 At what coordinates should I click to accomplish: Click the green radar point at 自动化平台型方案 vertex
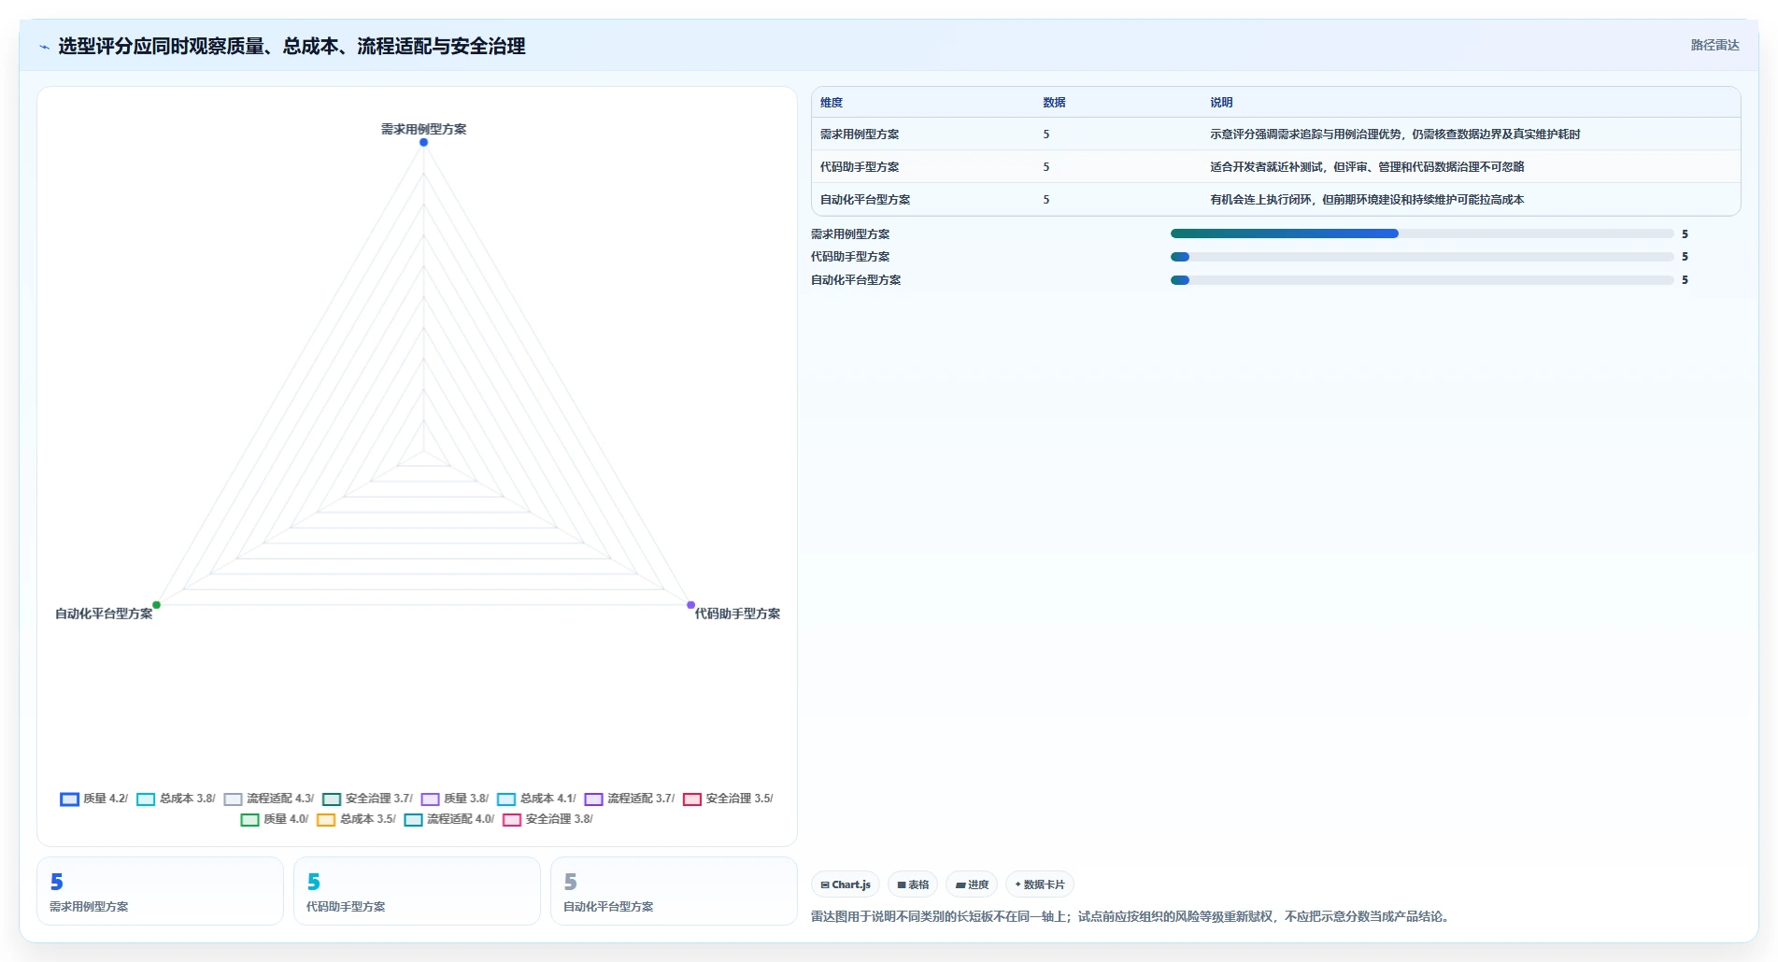tap(156, 605)
